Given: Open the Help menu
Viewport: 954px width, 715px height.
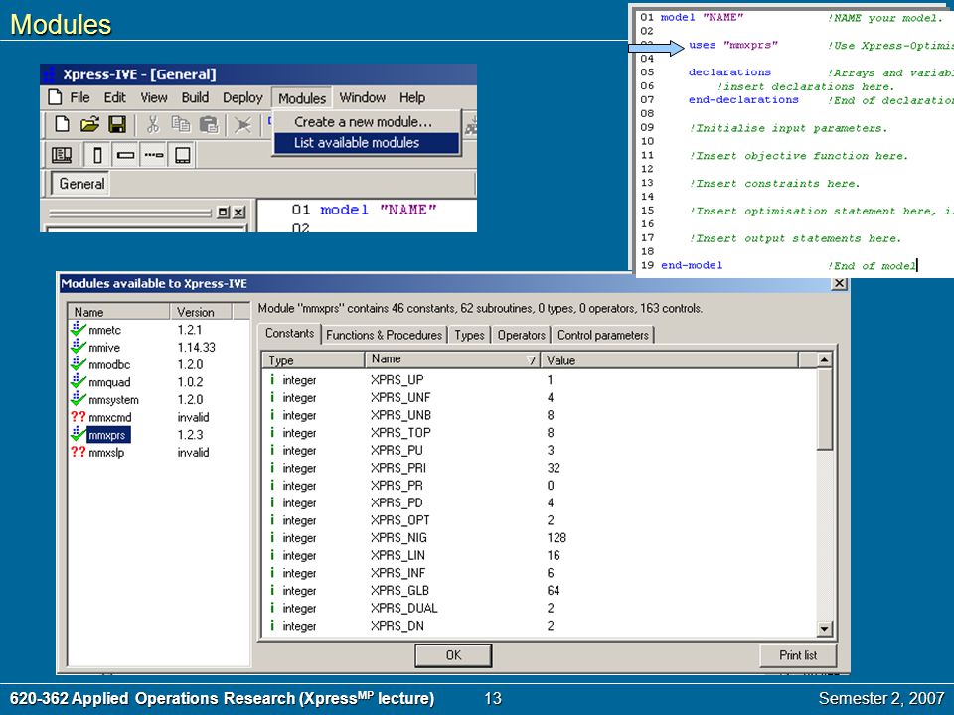Looking at the screenshot, I should coord(411,98).
